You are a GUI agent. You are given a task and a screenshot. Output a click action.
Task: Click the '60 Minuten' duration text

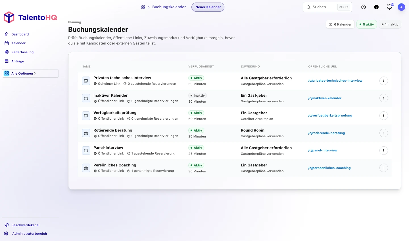pyautogui.click(x=197, y=119)
